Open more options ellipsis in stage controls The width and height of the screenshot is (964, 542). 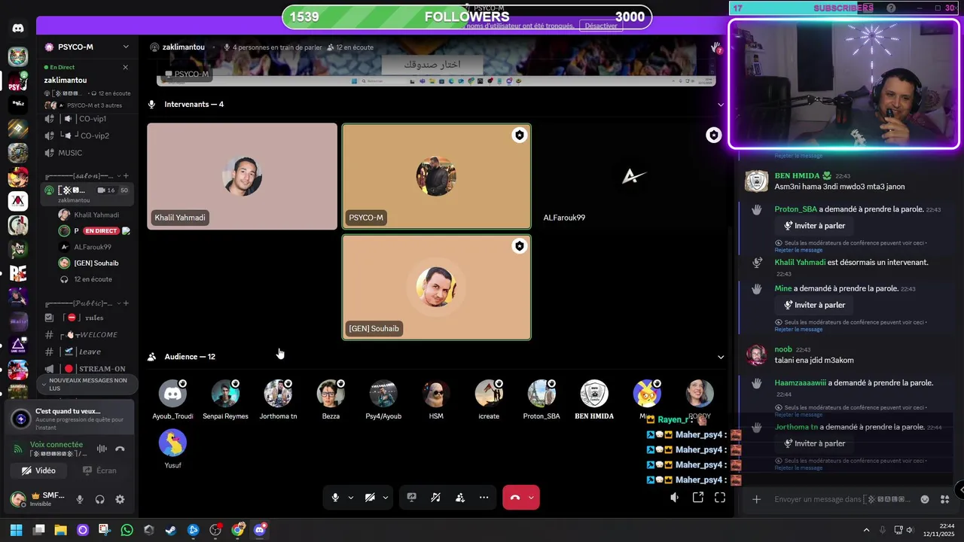[484, 498]
